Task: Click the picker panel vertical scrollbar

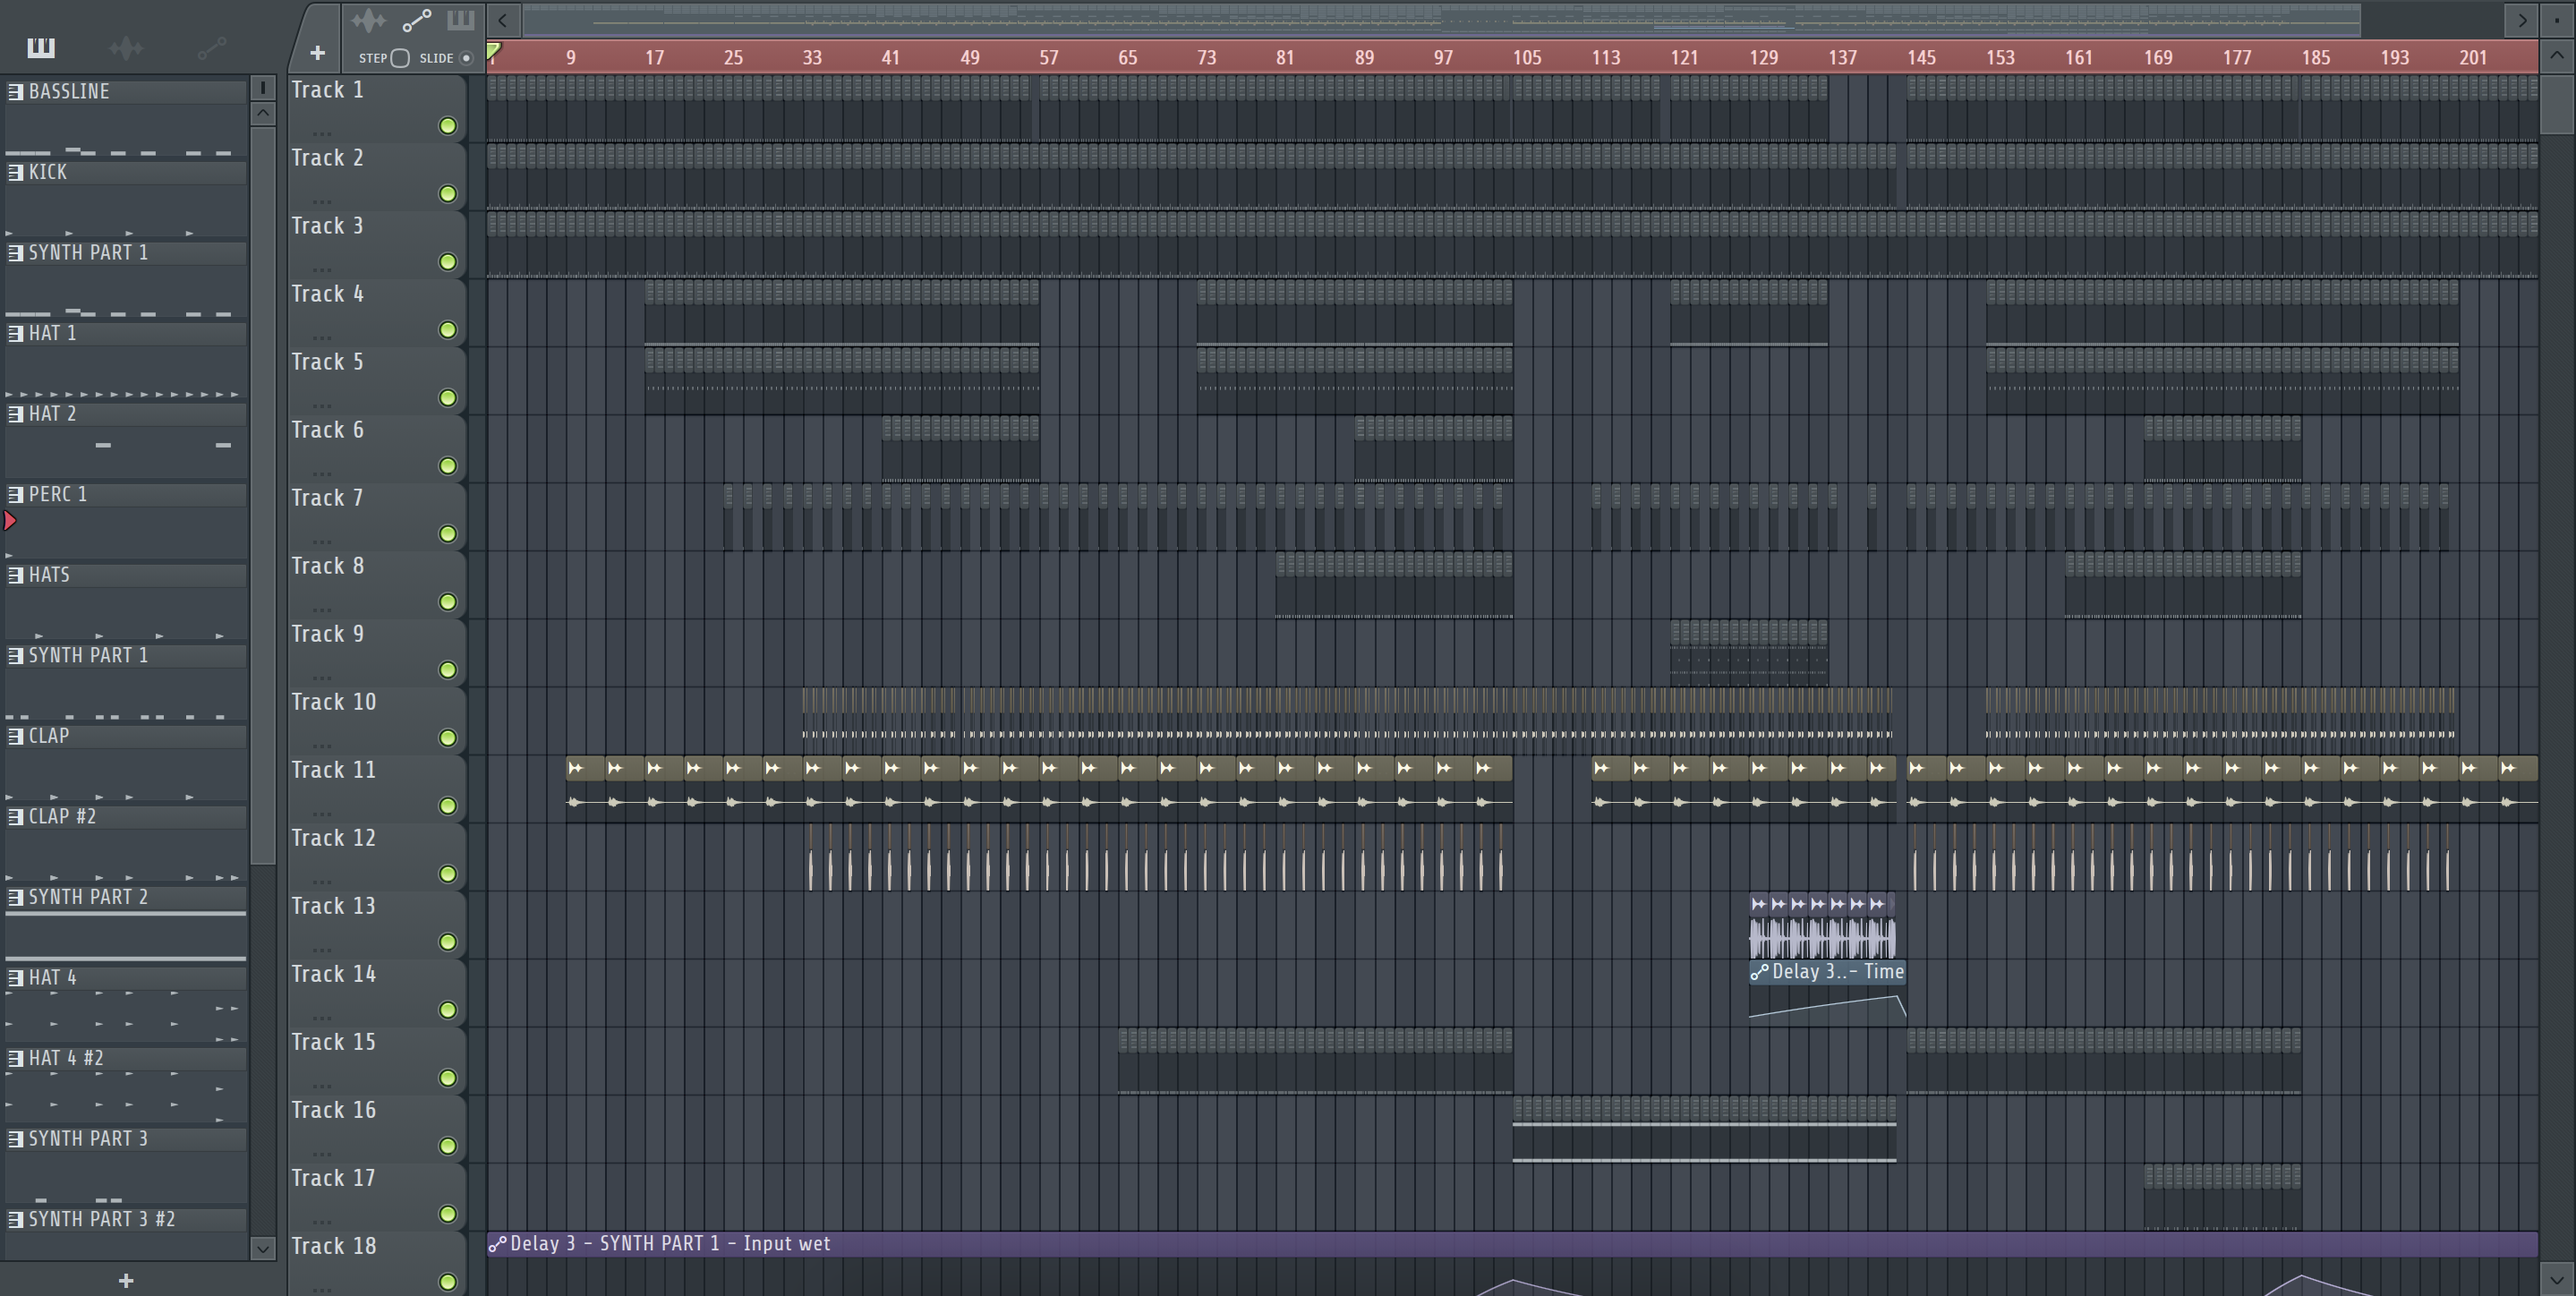Action: coord(263,495)
